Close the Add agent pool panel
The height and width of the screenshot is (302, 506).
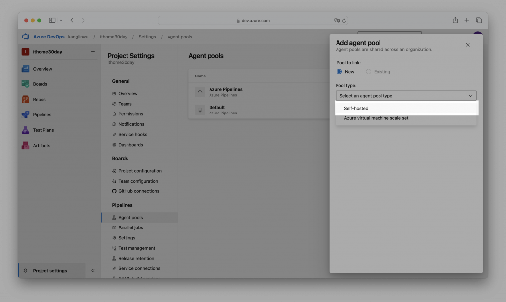point(467,45)
